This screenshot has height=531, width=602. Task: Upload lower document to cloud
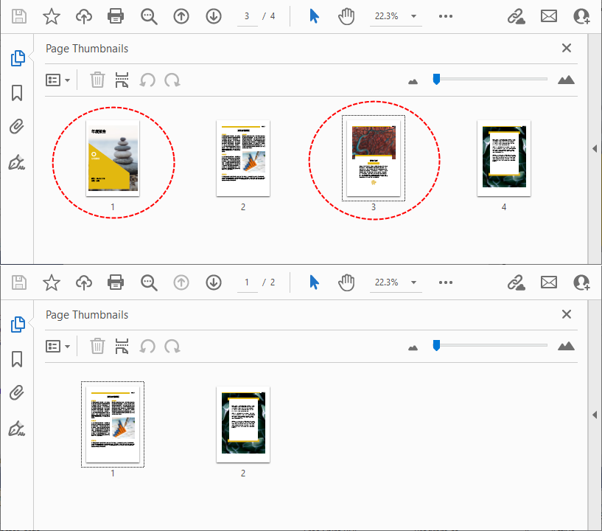pyautogui.click(x=84, y=282)
